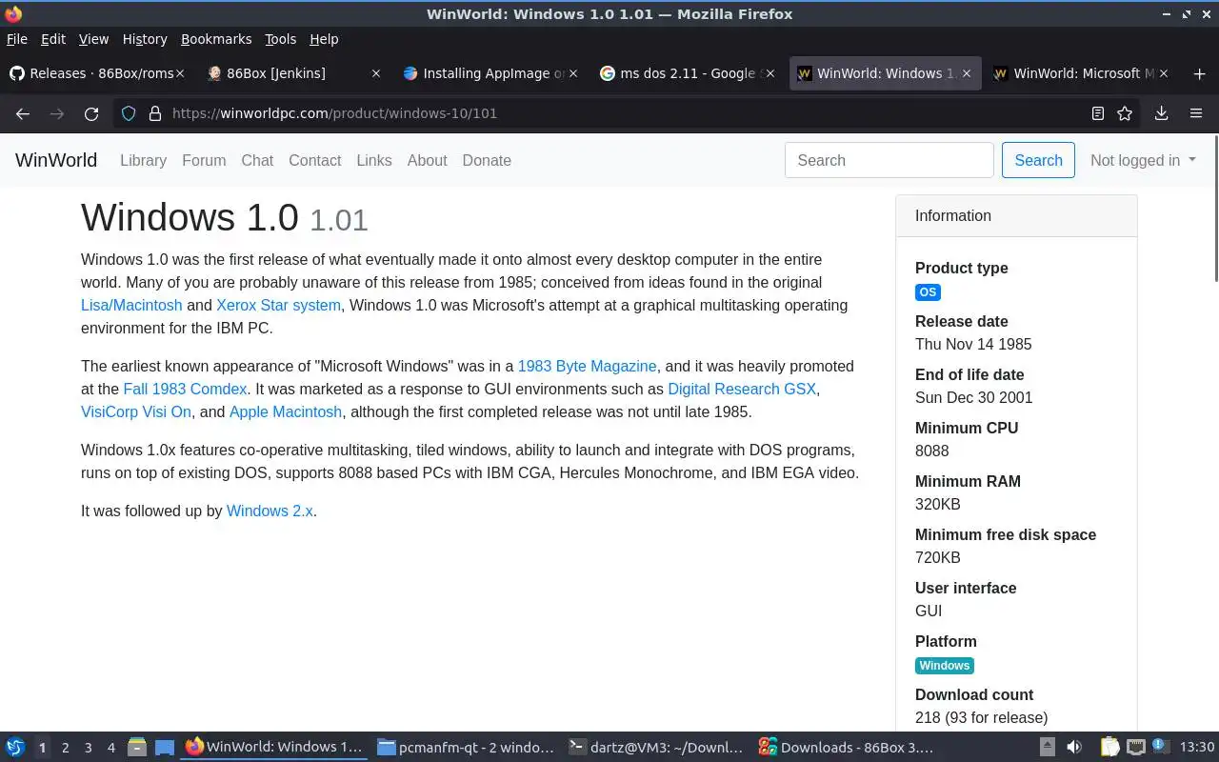The height and width of the screenshot is (762, 1219).
Task: Open the Donate nav link
Action: tap(487, 160)
